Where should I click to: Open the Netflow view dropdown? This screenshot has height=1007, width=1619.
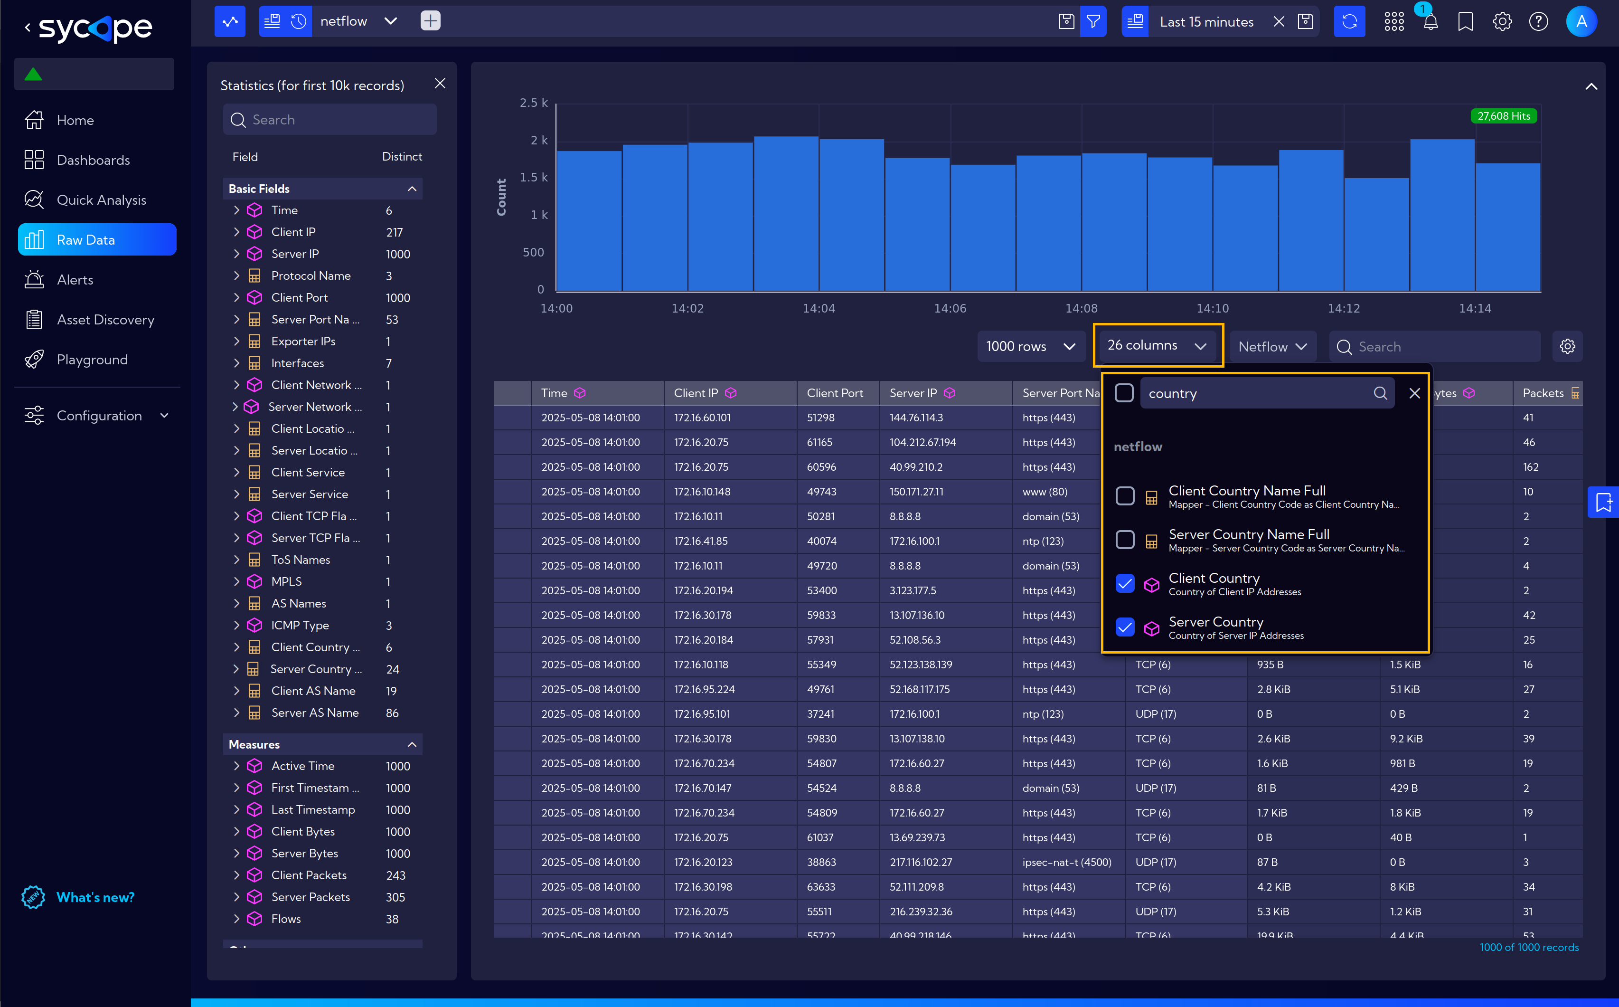pyautogui.click(x=1273, y=346)
